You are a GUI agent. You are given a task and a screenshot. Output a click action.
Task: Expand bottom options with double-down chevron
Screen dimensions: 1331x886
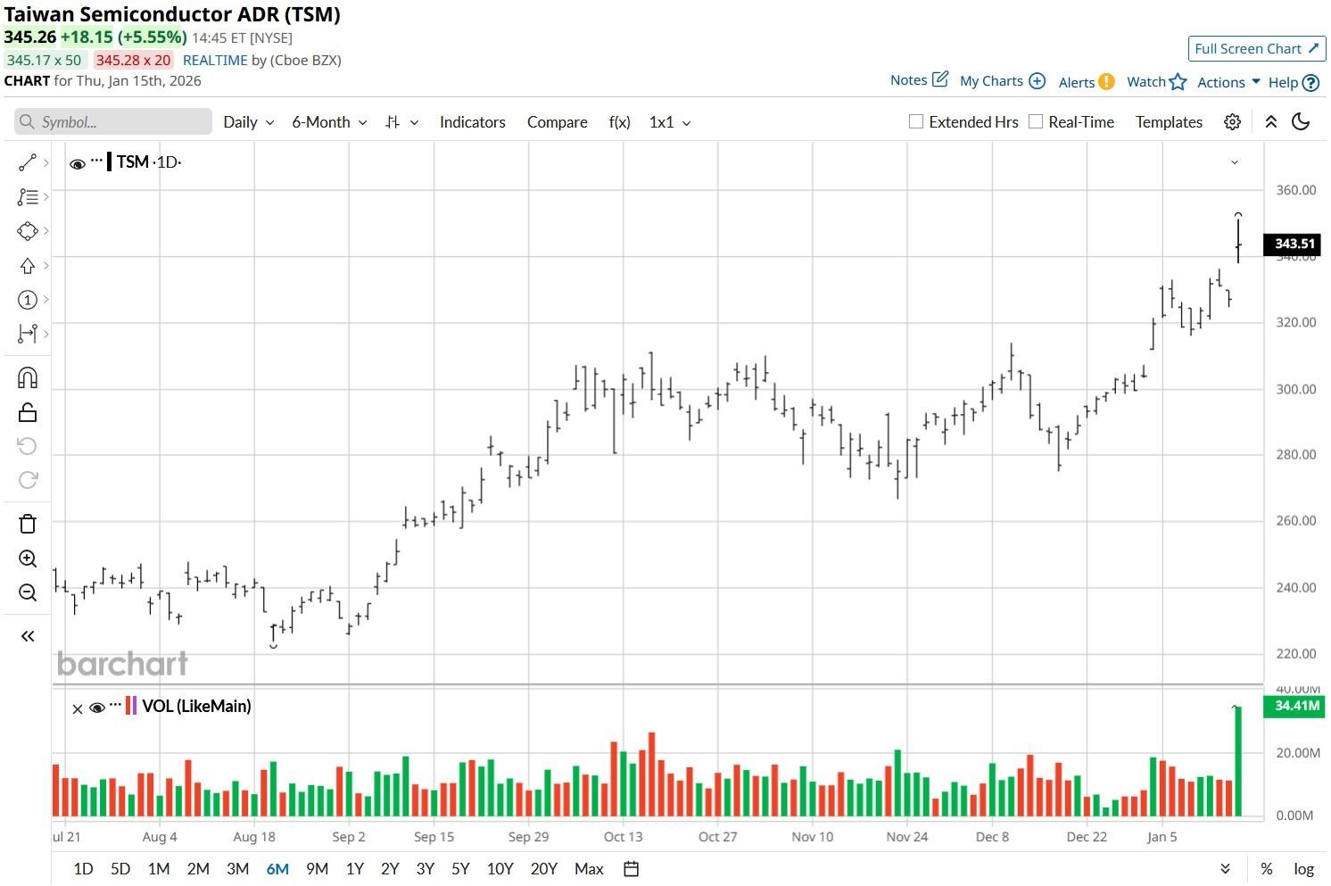pos(1225,869)
